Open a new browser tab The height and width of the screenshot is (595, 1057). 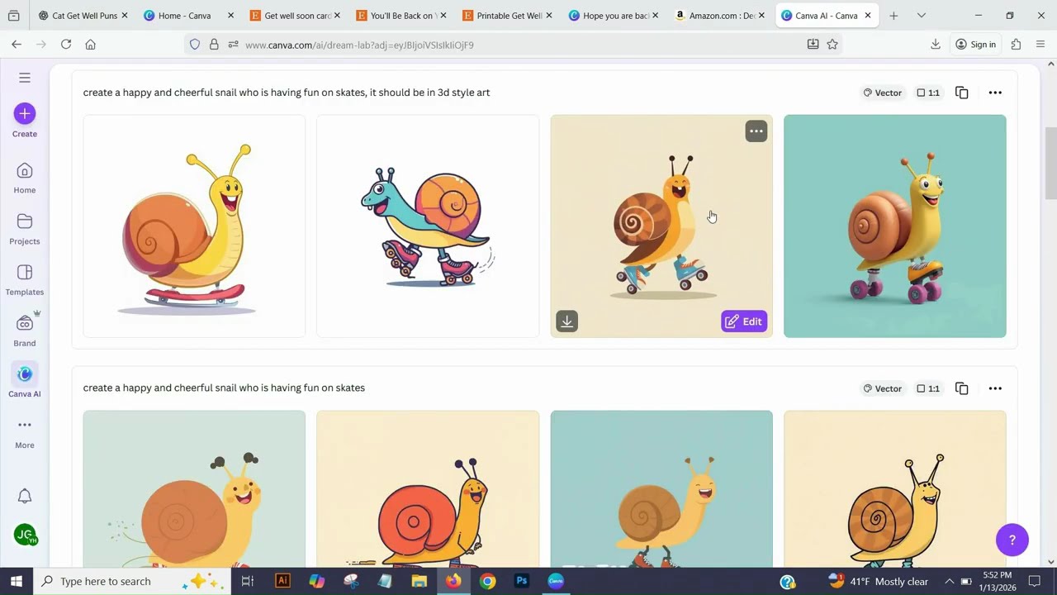pyautogui.click(x=893, y=16)
